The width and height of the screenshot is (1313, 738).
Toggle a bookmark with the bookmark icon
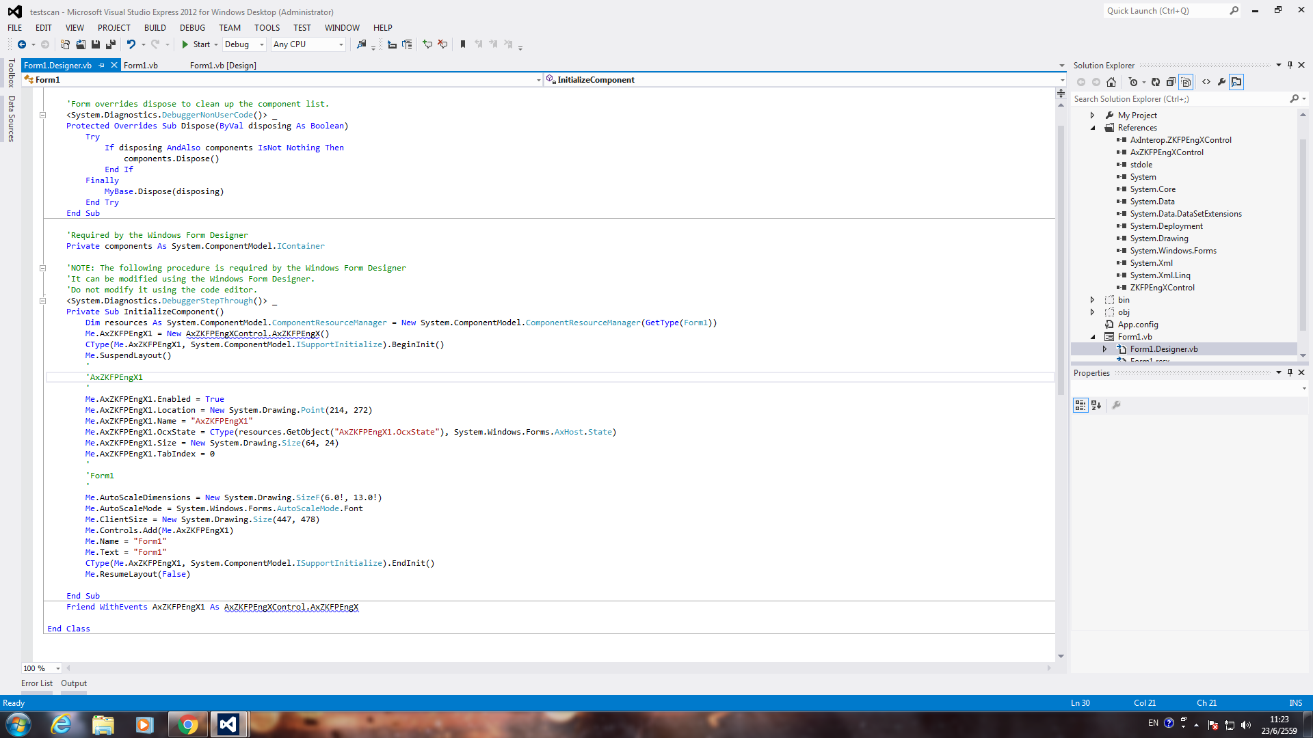[463, 44]
